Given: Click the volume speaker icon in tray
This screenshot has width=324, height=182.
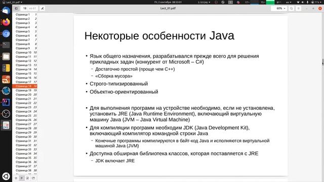Looking at the screenshot, I should [303, 2].
